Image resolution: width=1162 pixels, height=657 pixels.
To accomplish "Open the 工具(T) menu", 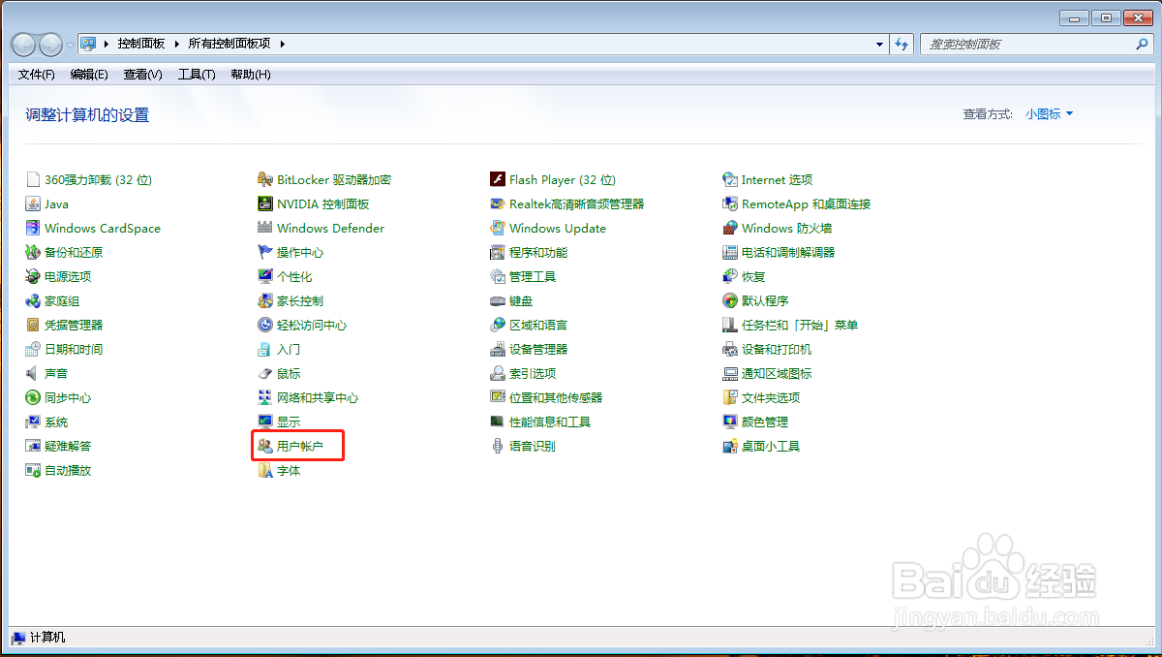I will pos(197,75).
